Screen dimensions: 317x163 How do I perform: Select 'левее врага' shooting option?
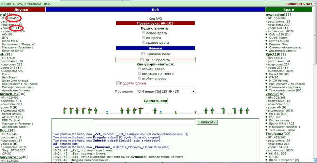[x=144, y=33]
